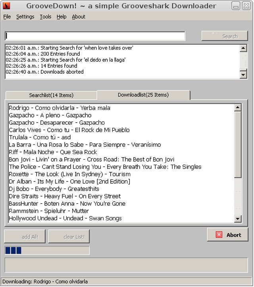Open the Settings menu
The width and height of the screenshot is (254, 287).
pos(25,17)
